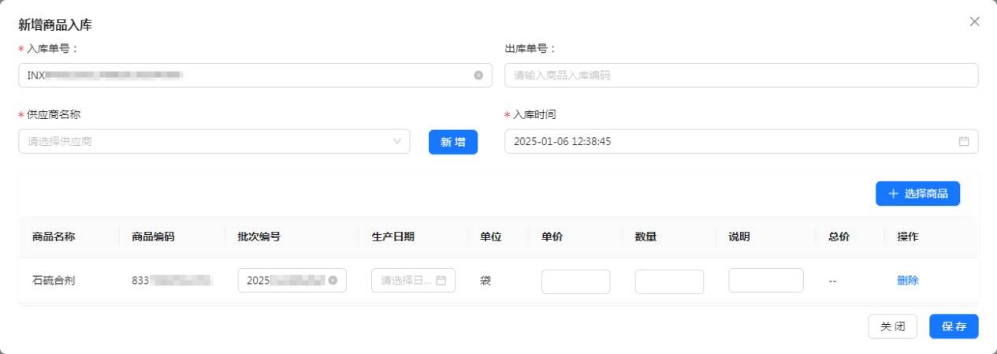Click the 选择商品 button
The height and width of the screenshot is (354, 997).
coord(917,194)
